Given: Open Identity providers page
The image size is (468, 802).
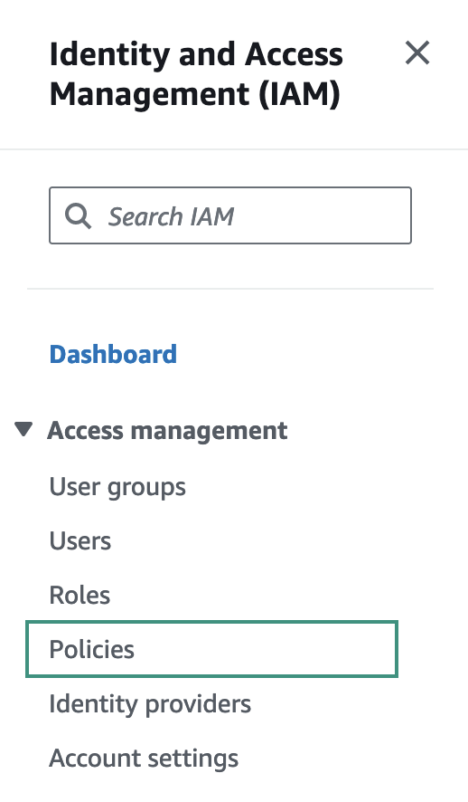Looking at the screenshot, I should pyautogui.click(x=150, y=704).
